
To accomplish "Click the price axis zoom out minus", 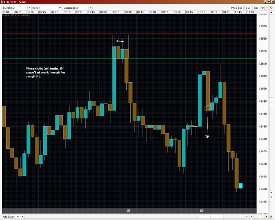I will (x=271, y=212).
